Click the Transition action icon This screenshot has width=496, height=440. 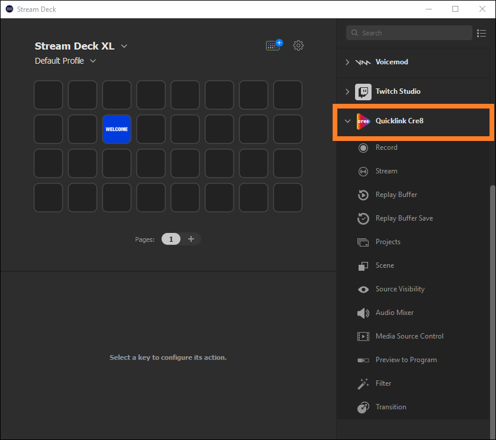click(x=363, y=408)
